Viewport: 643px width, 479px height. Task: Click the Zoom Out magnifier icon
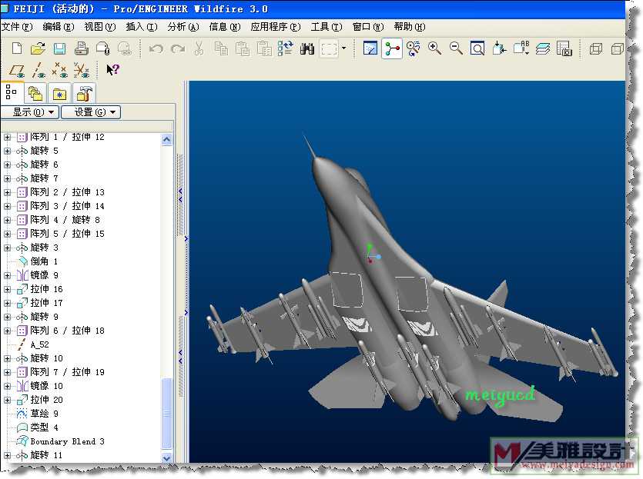(x=456, y=48)
